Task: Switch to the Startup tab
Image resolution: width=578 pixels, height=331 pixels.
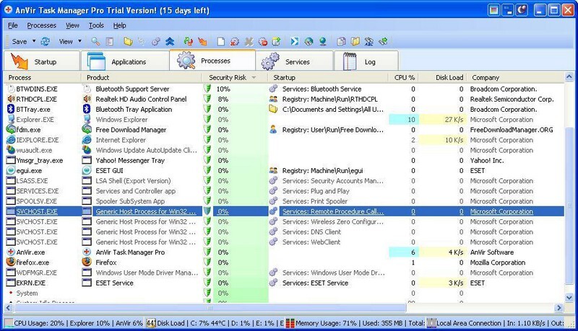Action: pos(42,61)
